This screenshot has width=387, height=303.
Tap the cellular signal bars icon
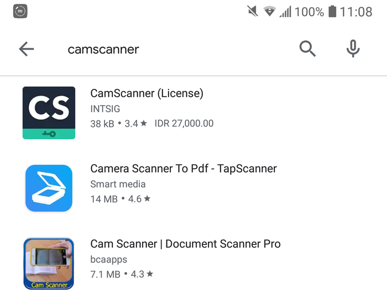tap(285, 12)
